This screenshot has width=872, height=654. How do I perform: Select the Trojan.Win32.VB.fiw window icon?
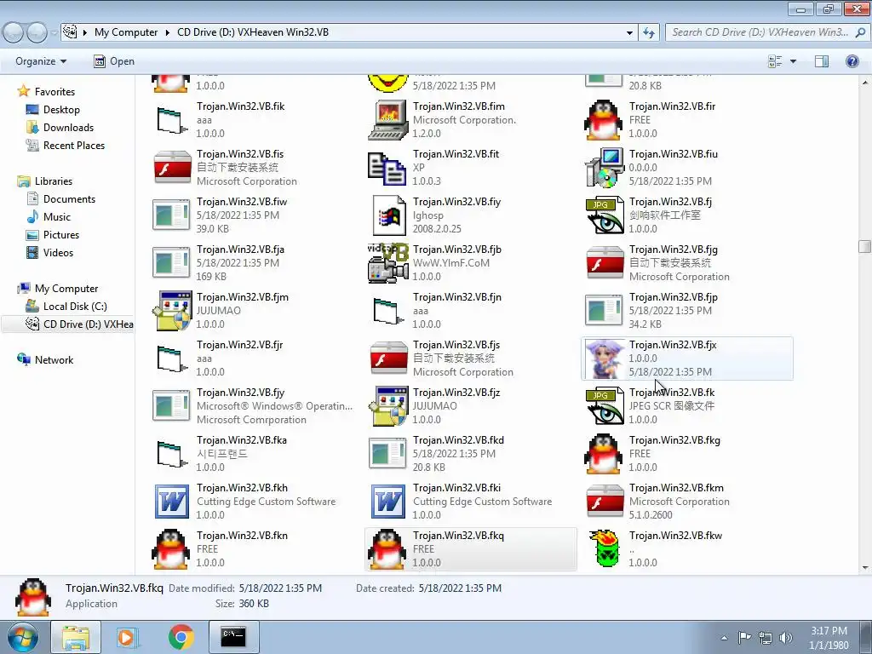pyautogui.click(x=171, y=215)
